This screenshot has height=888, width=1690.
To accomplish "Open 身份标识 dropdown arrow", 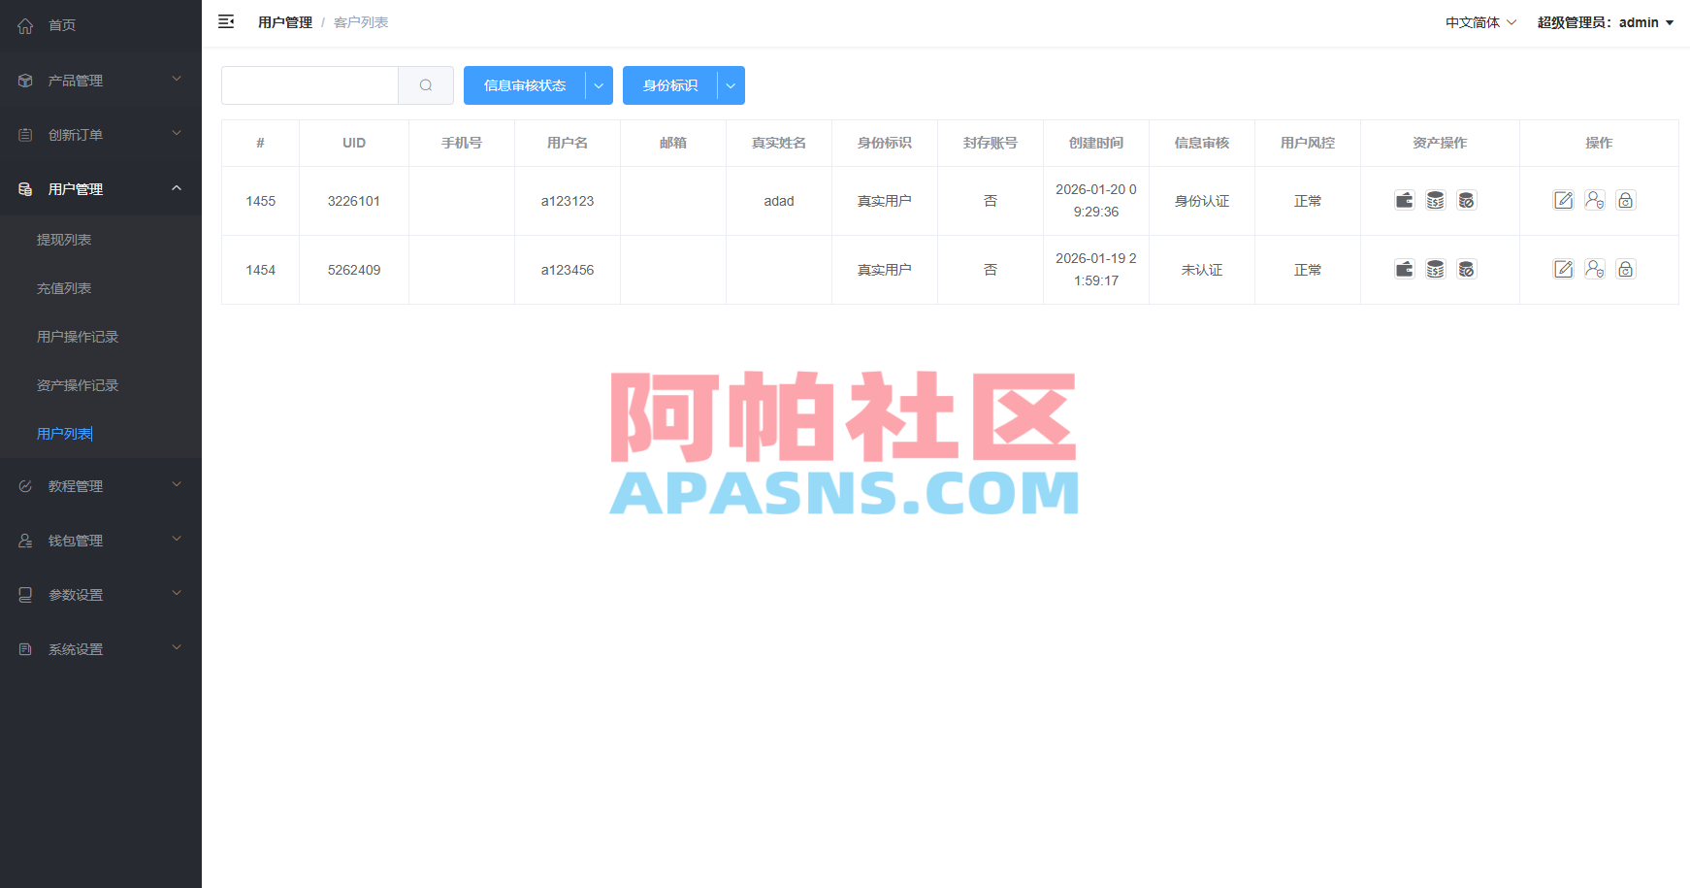I will [x=731, y=85].
